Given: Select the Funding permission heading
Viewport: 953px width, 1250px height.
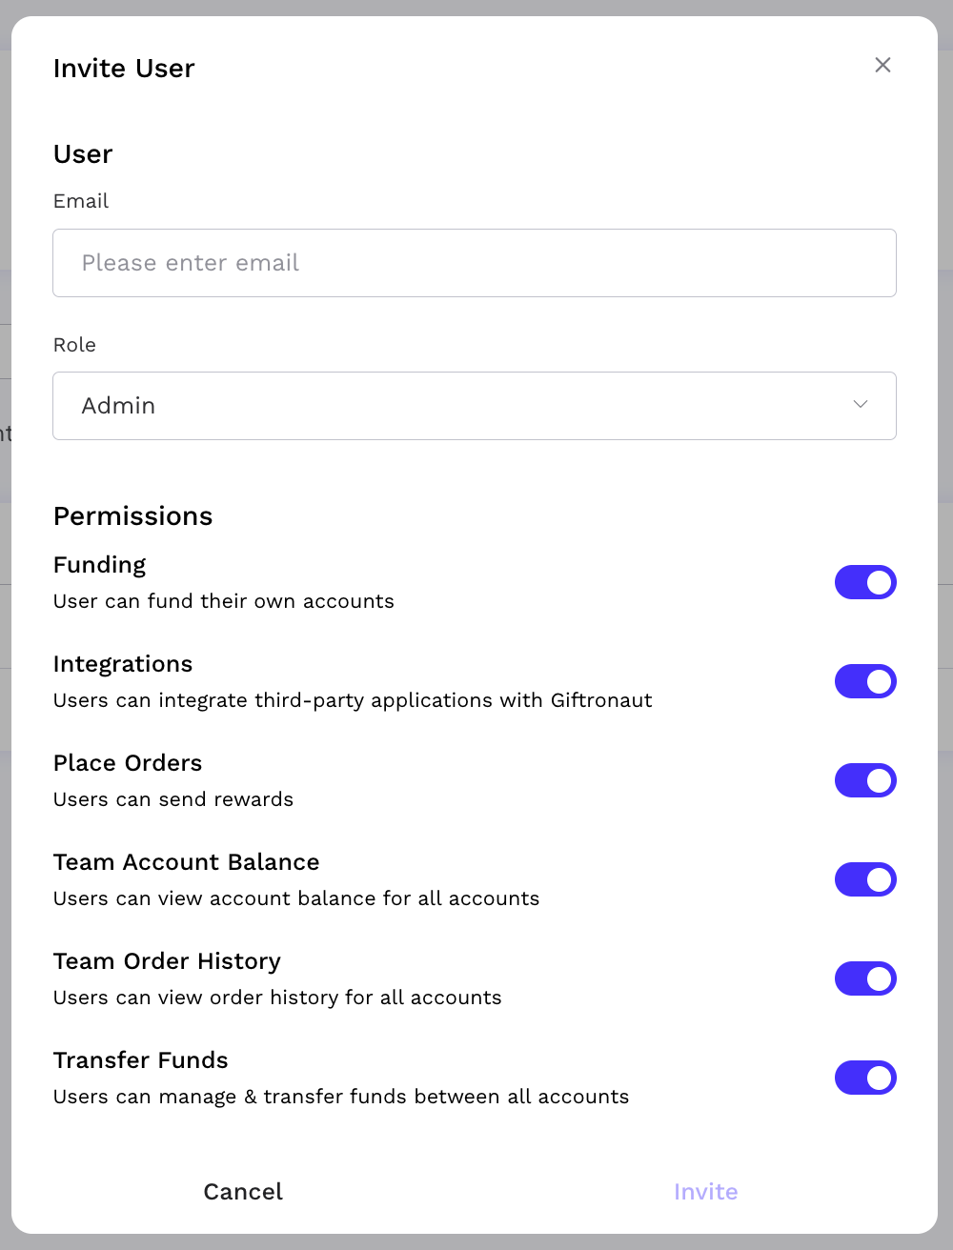Looking at the screenshot, I should click(100, 565).
